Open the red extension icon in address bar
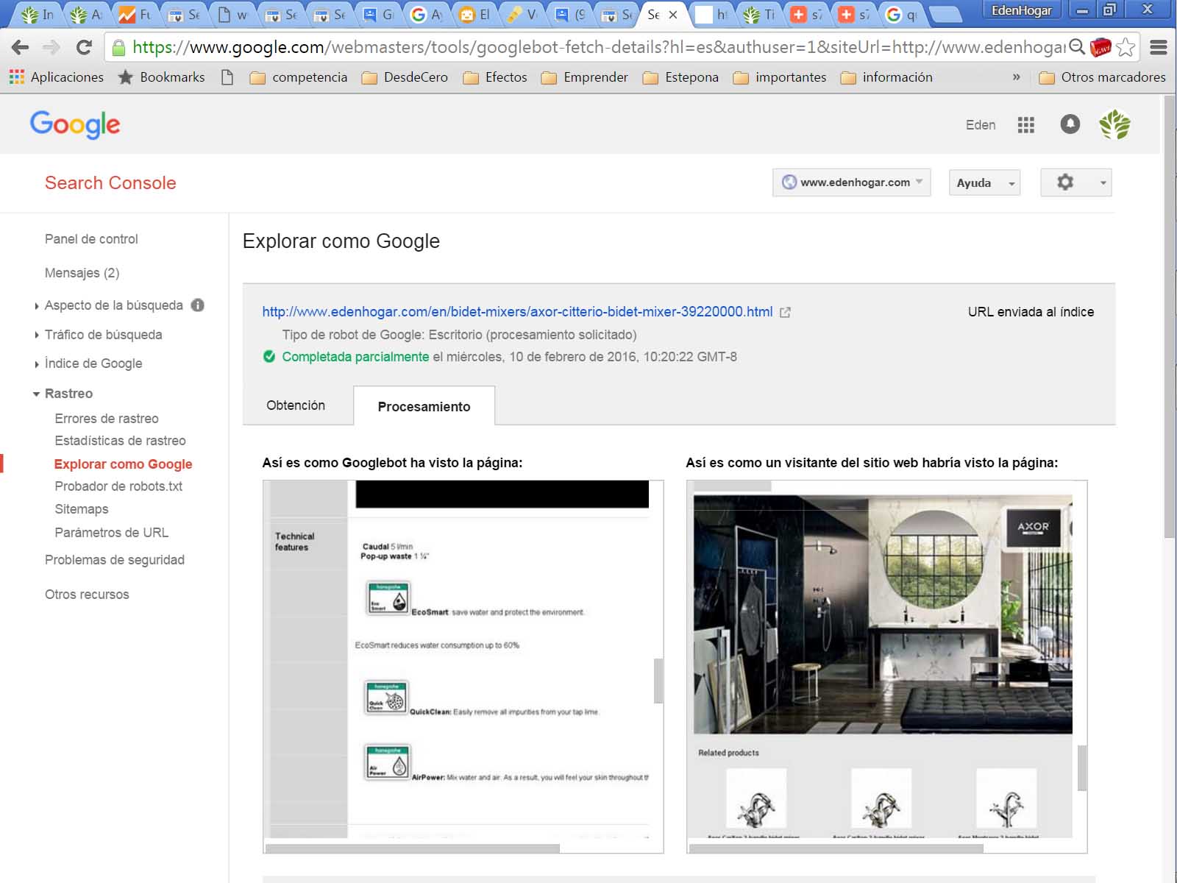This screenshot has width=1177, height=883. click(1100, 48)
